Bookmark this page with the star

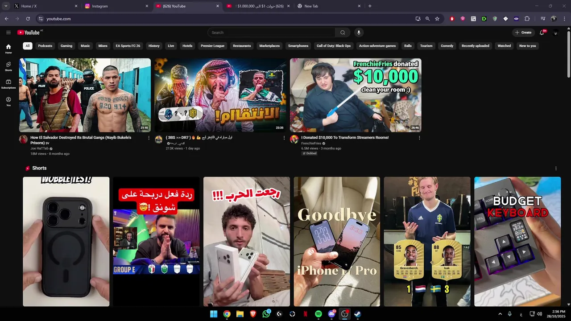click(x=437, y=19)
